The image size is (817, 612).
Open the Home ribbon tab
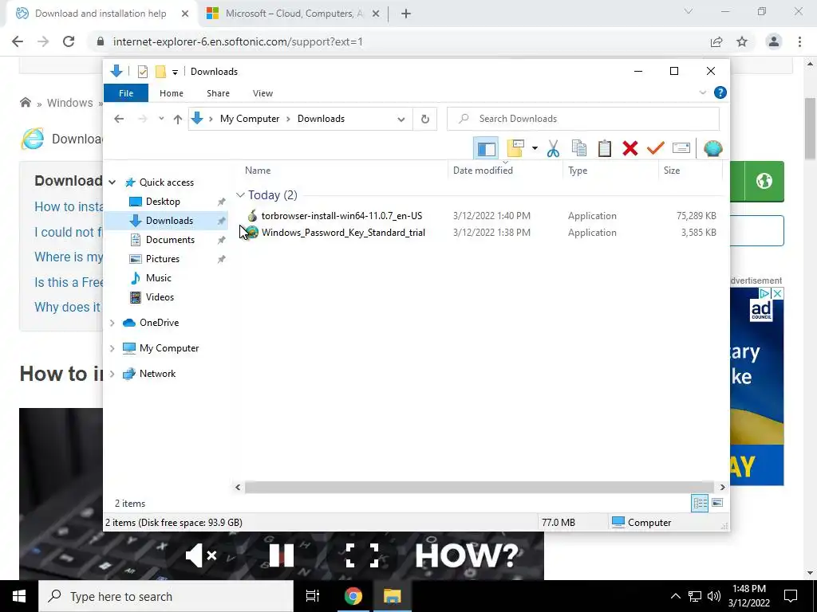[172, 93]
